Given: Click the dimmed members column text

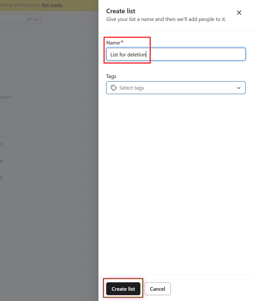Looking at the screenshot, I should [x=6, y=97].
